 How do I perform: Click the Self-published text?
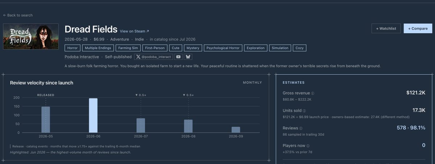point(118,57)
